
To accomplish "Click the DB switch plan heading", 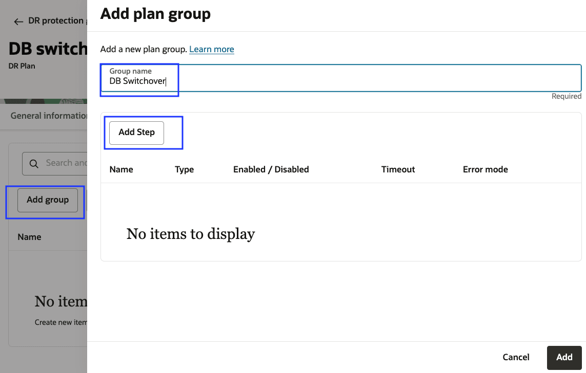I will [x=48, y=49].
